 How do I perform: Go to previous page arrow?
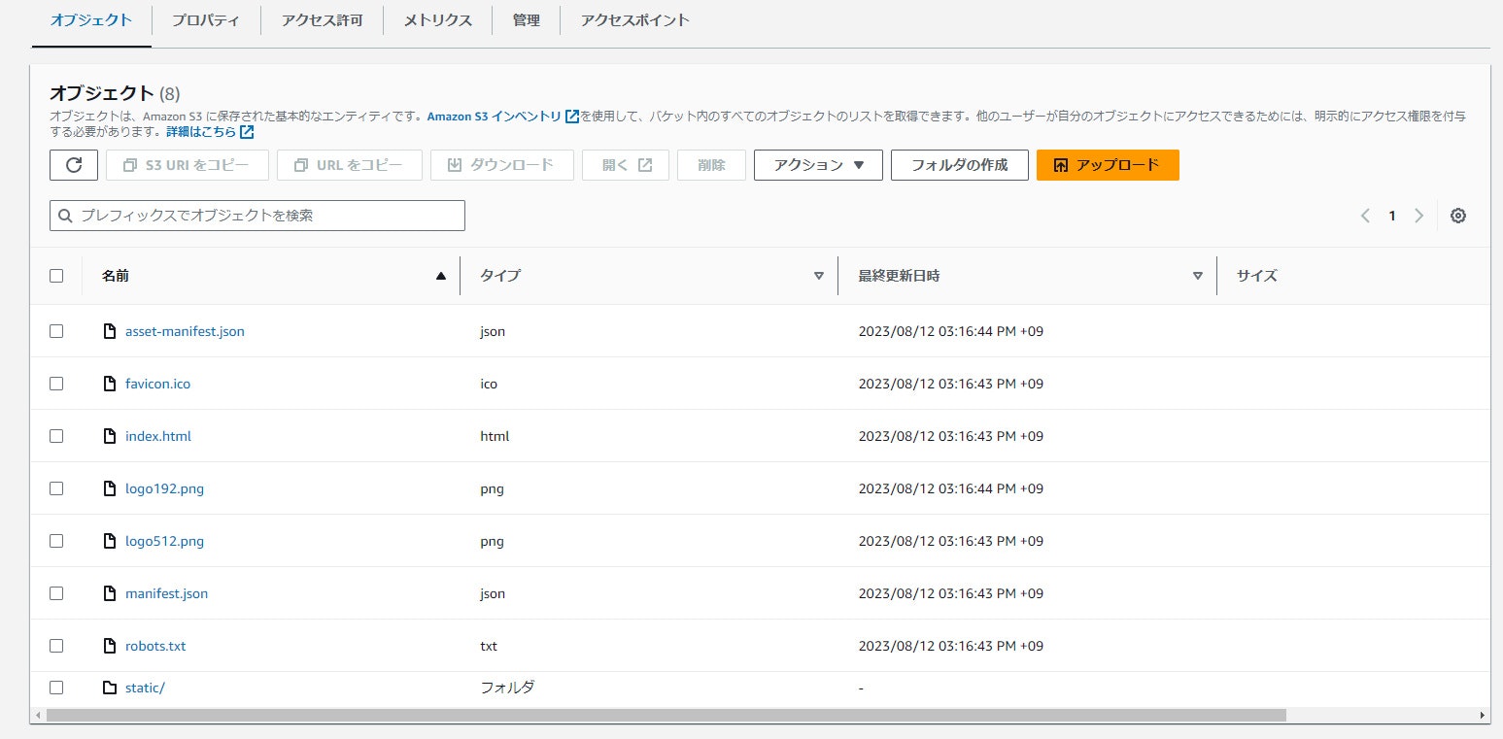(1365, 216)
